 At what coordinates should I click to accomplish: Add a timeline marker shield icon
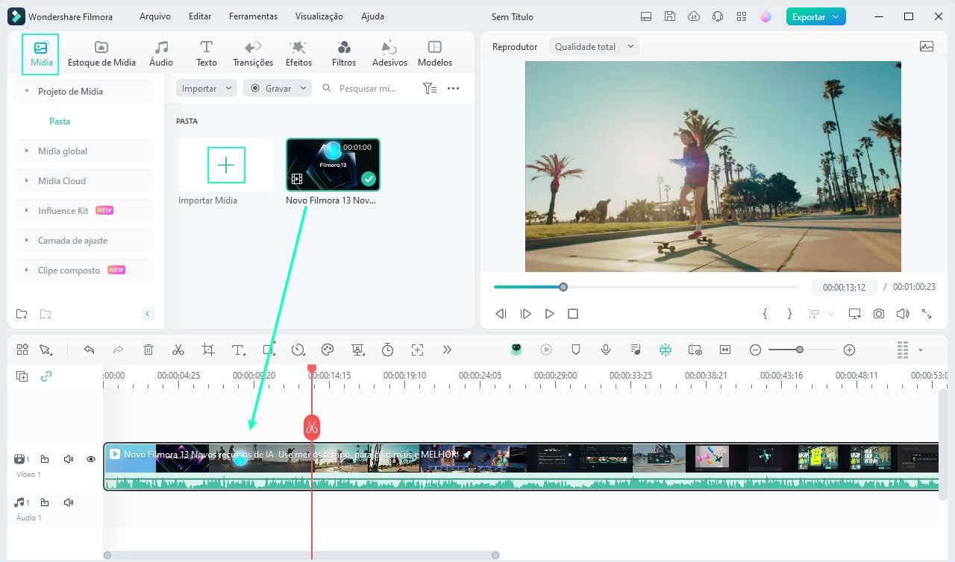(x=576, y=350)
